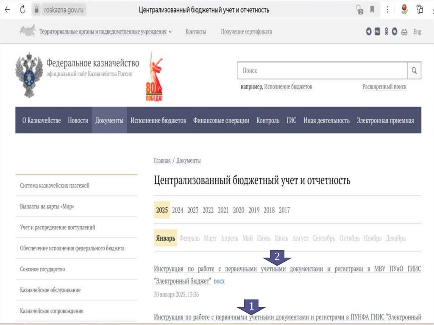
Task: Select the 2021 year tab
Action: tap(223, 210)
